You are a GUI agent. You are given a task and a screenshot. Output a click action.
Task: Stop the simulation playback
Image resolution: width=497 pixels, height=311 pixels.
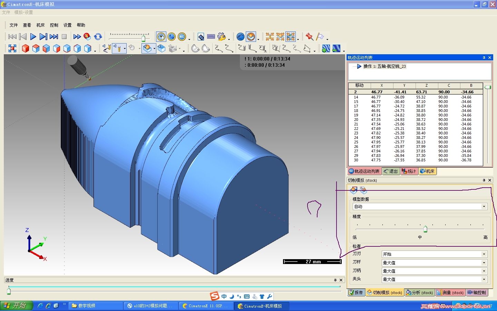click(64, 37)
